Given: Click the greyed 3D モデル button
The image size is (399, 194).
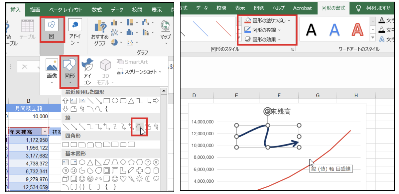Looking at the screenshot, I should tap(105, 71).
